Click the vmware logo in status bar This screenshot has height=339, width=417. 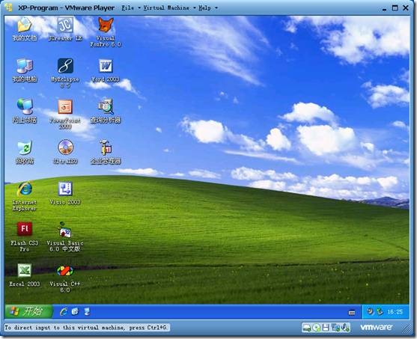[x=376, y=327]
